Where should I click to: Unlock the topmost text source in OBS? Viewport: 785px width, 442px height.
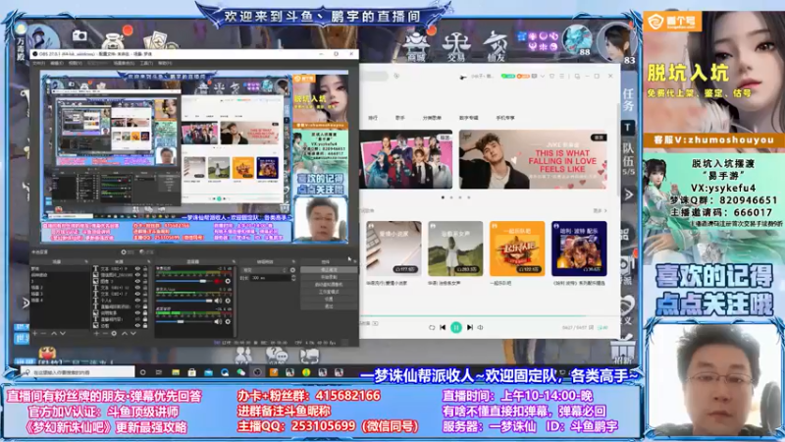point(145,269)
